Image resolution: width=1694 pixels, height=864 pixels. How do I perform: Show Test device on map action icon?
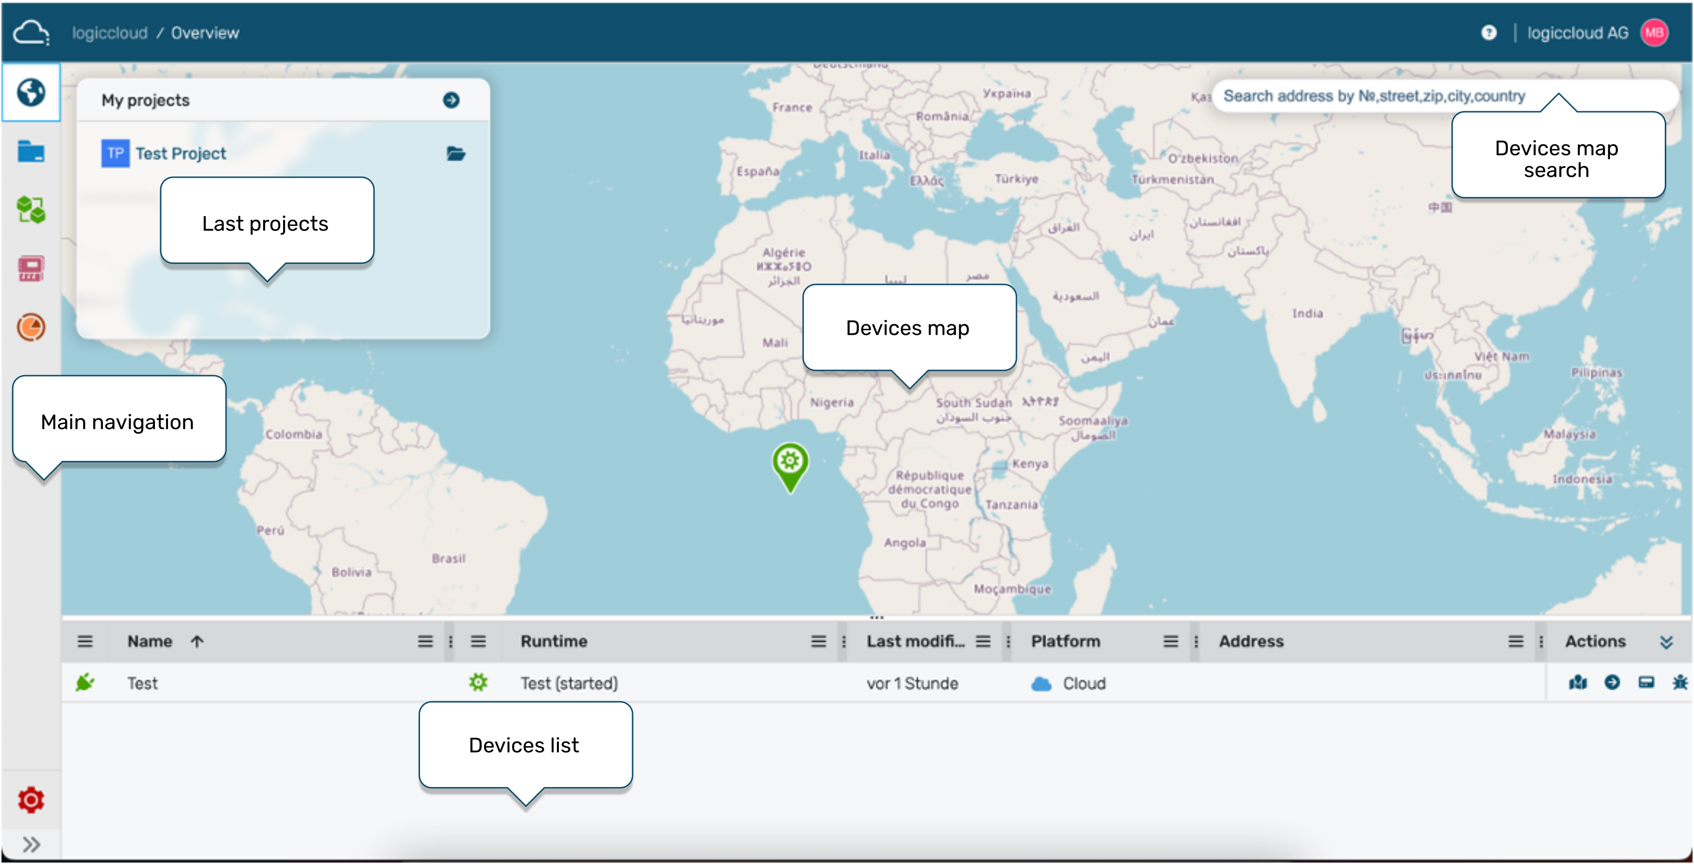click(x=1578, y=683)
